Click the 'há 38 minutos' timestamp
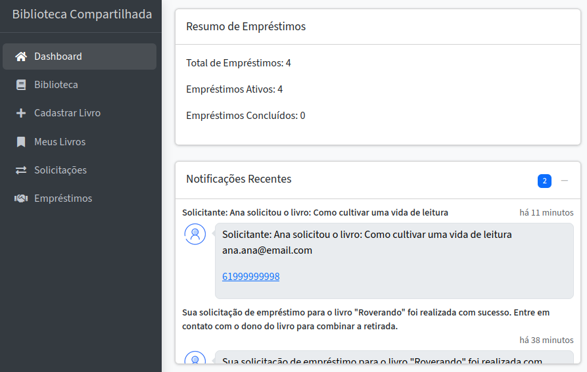The image size is (587, 372). (546, 340)
